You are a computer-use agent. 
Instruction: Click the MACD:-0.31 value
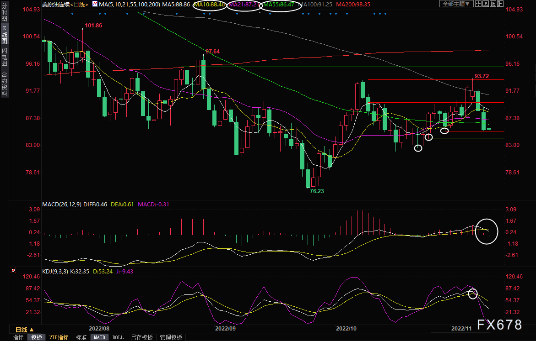click(x=153, y=204)
